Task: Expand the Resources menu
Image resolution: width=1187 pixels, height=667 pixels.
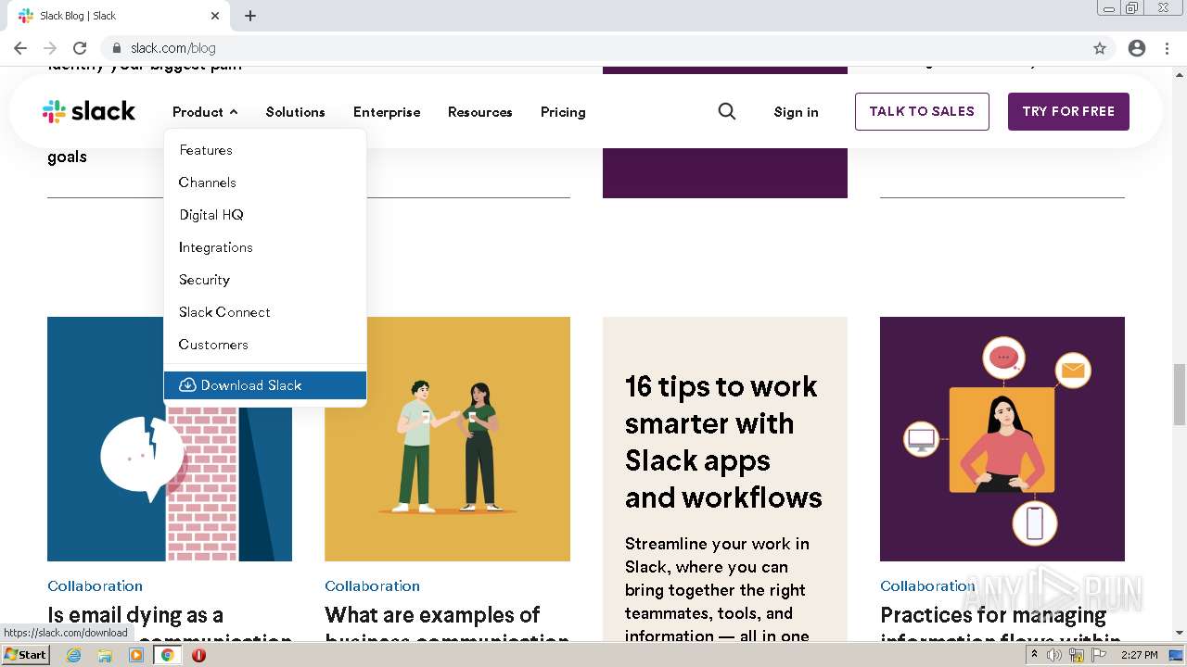Action: pos(479,112)
